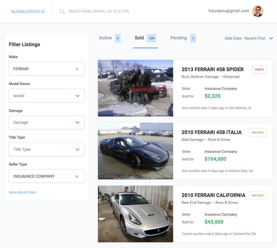Image resolution: width=277 pixels, height=248 pixels.
Task: Click the autoauctions.io logo
Action: point(28,11)
